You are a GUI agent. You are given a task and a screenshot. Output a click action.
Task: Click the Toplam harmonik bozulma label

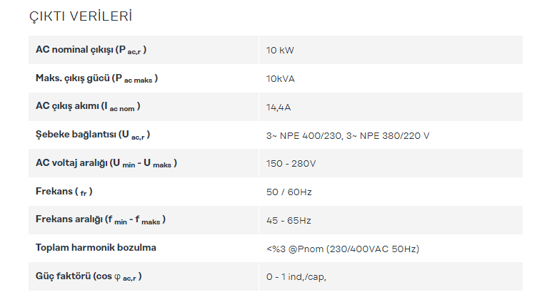pos(96,248)
